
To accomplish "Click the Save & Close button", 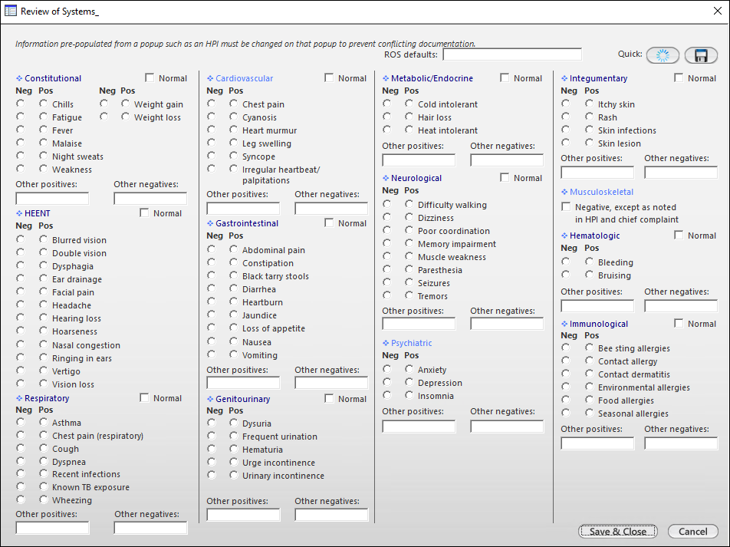I will point(618,532).
